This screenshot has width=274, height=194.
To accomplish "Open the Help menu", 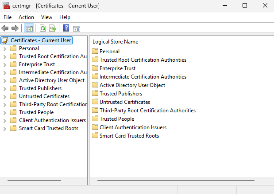I will [x=65, y=17].
